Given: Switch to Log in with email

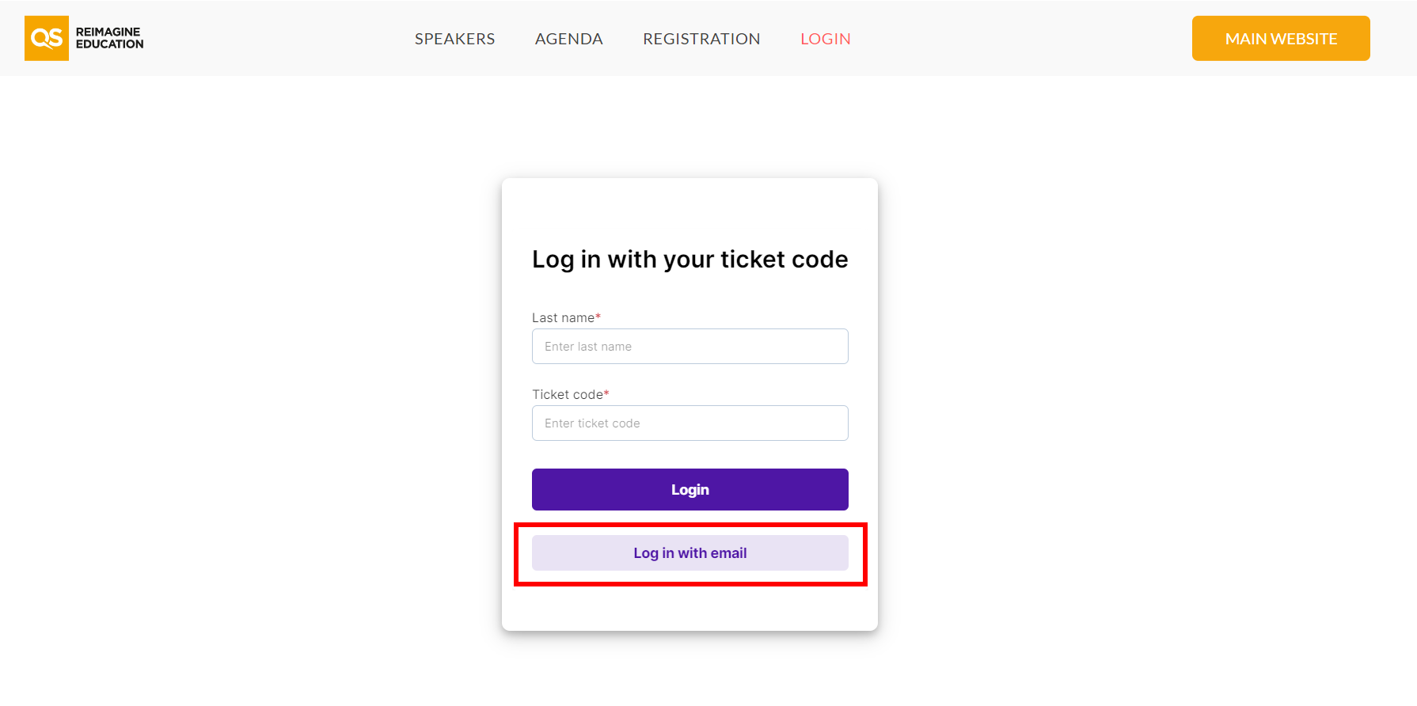Looking at the screenshot, I should (690, 553).
